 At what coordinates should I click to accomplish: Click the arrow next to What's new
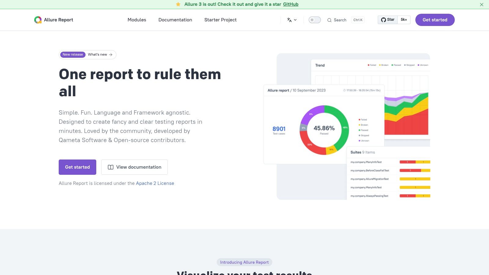pyautogui.click(x=111, y=55)
